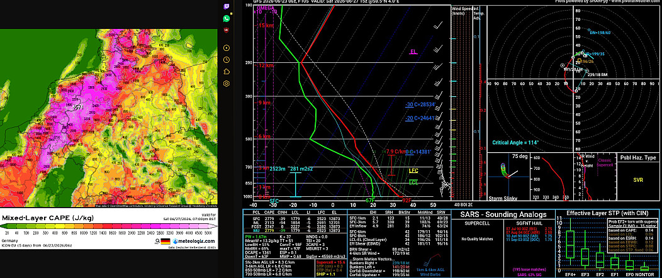The height and width of the screenshot is (278, 662).
Task: Click the 239/18 RM hodograph label
Action: 597,75
